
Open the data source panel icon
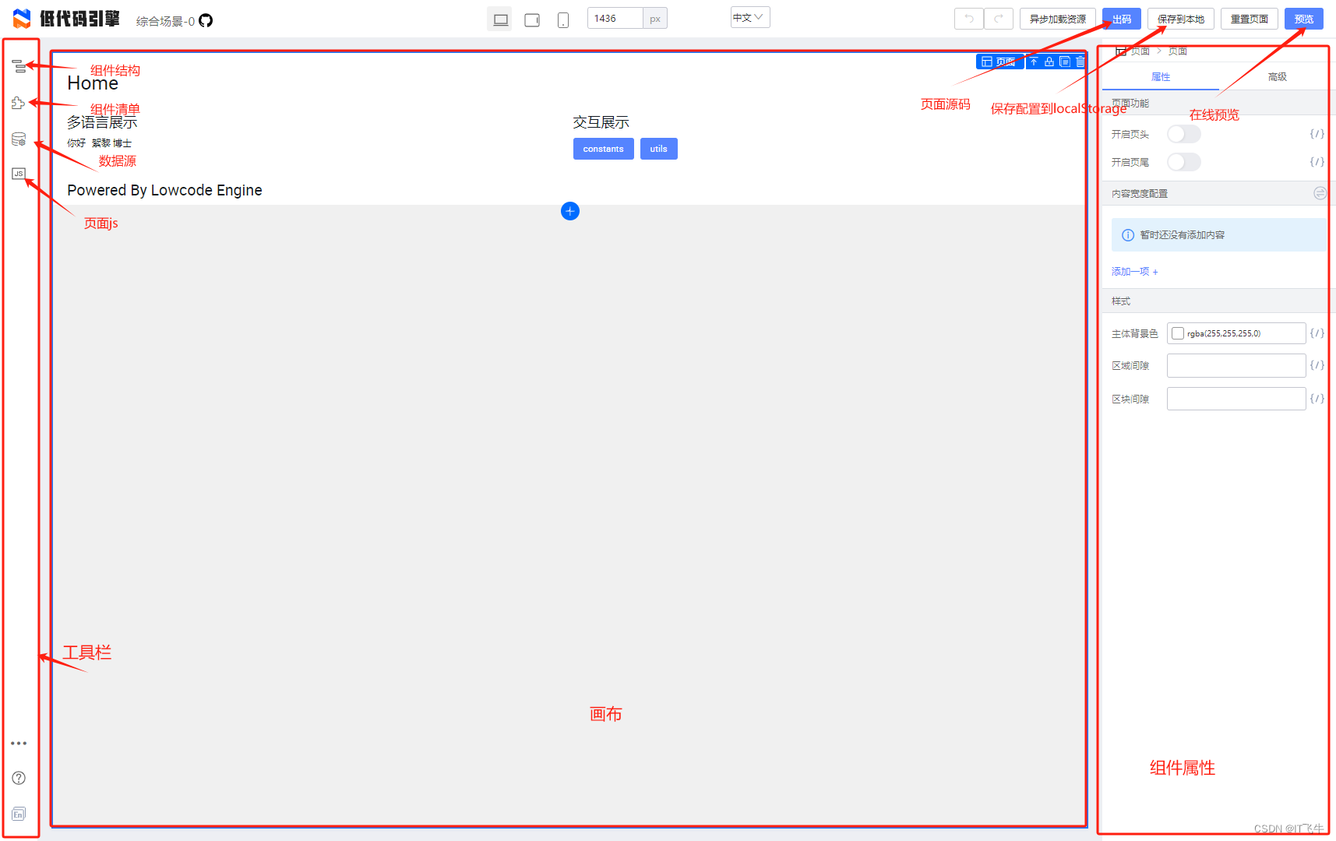pyautogui.click(x=19, y=139)
